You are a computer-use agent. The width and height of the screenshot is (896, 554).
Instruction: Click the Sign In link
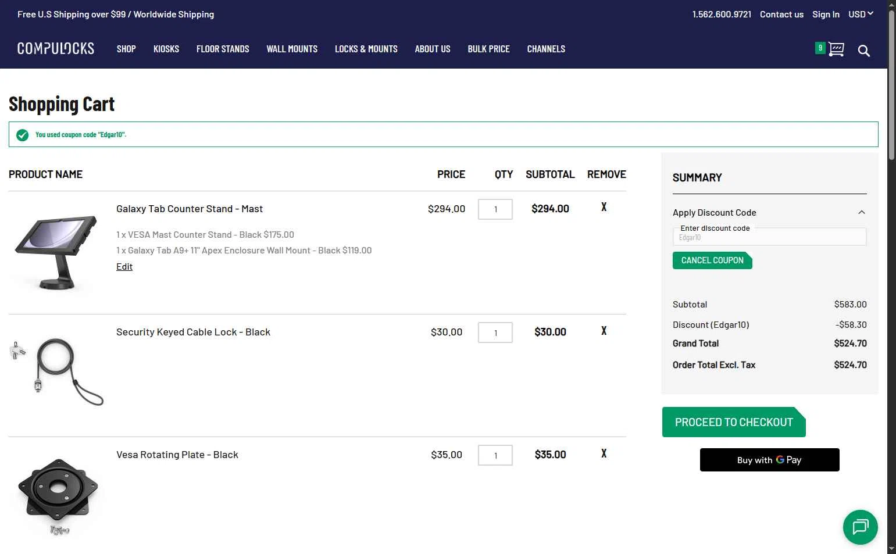(x=826, y=14)
